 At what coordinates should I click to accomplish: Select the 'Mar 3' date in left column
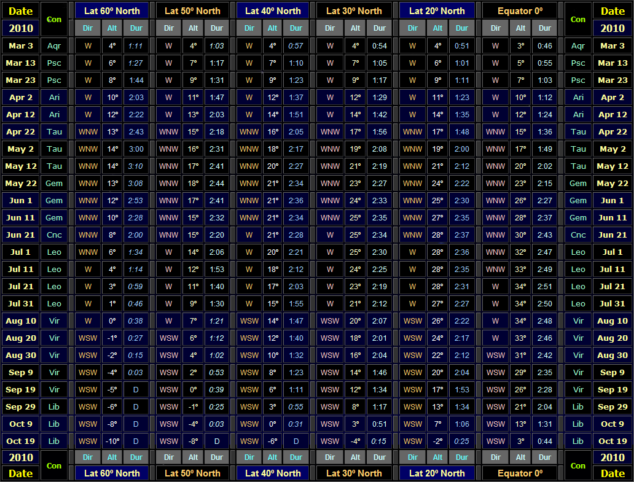(x=21, y=45)
